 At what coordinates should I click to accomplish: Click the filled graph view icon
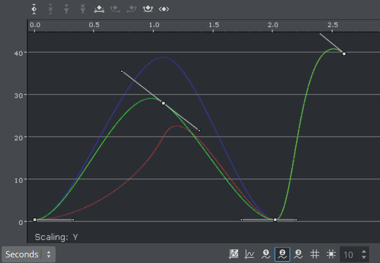(x=234, y=254)
